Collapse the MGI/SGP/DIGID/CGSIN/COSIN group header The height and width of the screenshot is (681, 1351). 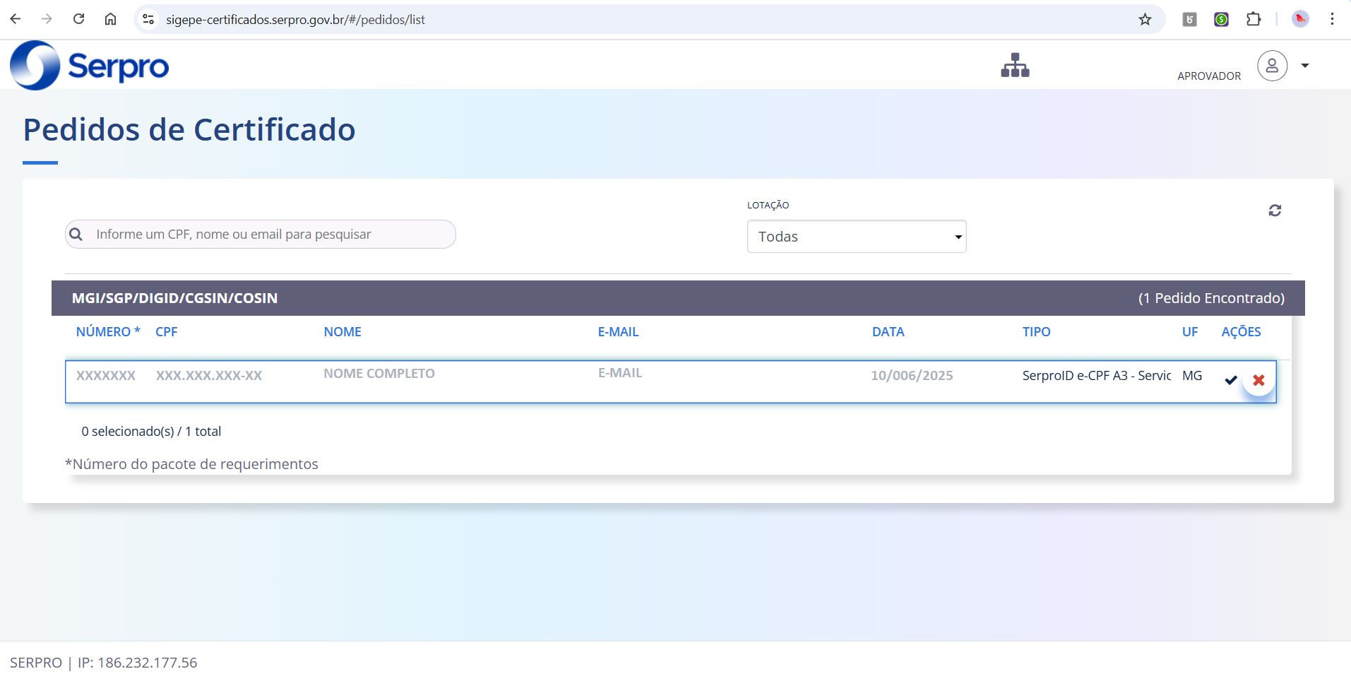coord(174,298)
